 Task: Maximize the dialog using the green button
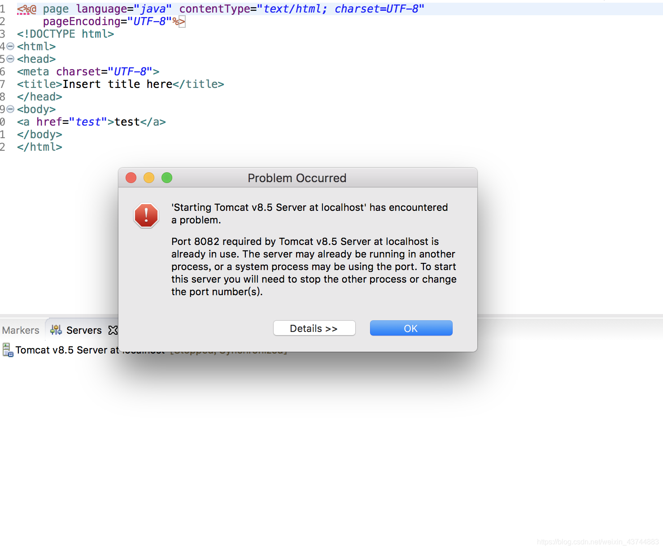tap(167, 178)
